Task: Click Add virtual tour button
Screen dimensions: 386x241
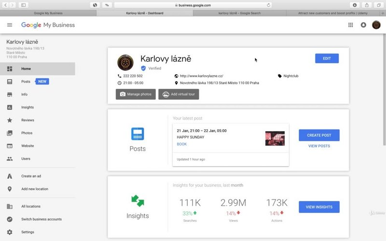Action: [x=179, y=94]
